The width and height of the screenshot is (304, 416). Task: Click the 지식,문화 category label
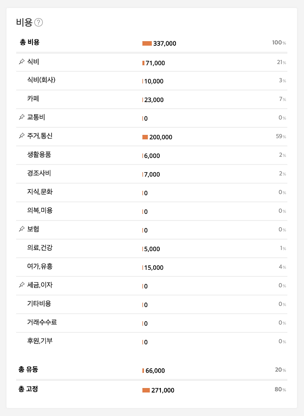40,192
